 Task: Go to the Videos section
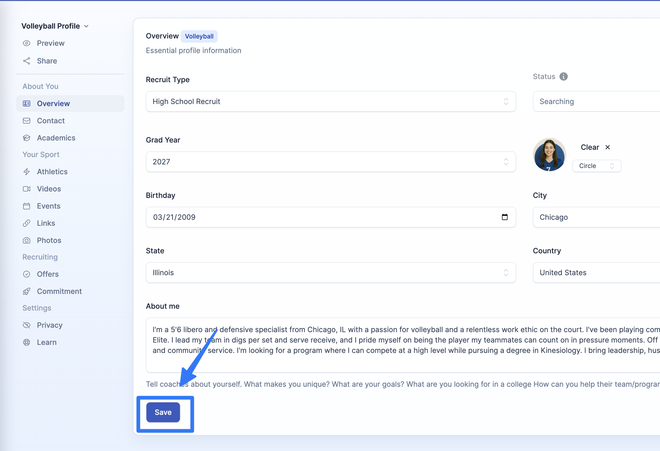[x=49, y=189]
